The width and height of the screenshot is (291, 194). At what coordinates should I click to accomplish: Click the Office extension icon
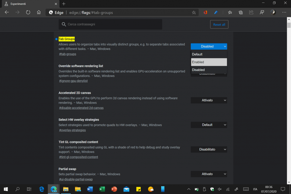coord(205,12)
